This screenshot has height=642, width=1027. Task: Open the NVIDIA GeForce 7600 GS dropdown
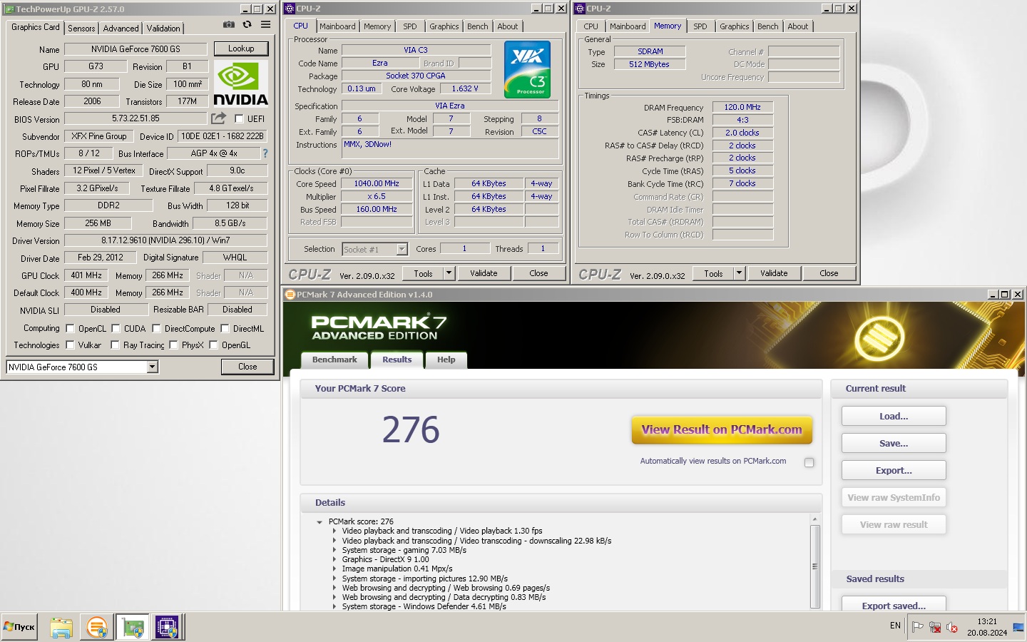152,367
